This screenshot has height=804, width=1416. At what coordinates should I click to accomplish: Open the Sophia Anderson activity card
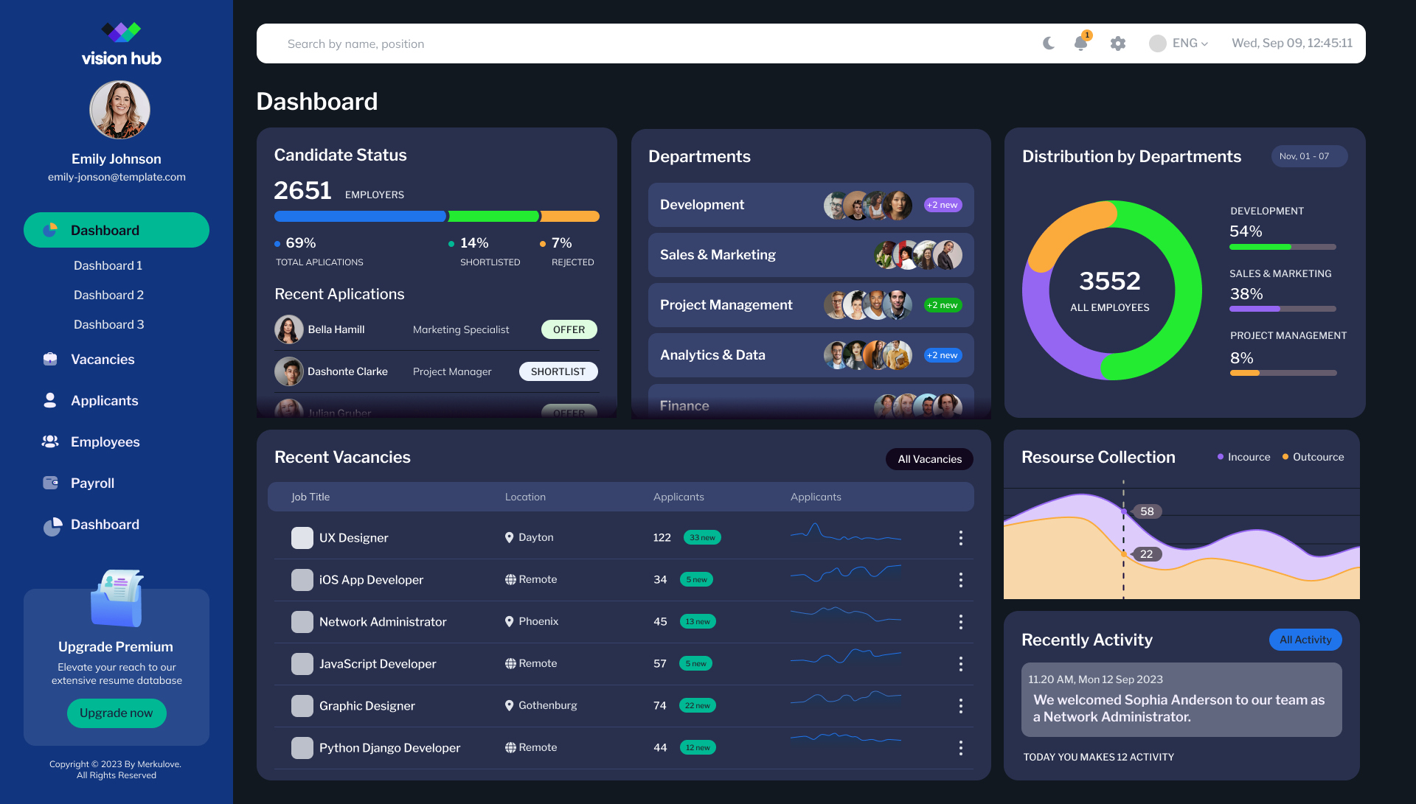[x=1181, y=699]
